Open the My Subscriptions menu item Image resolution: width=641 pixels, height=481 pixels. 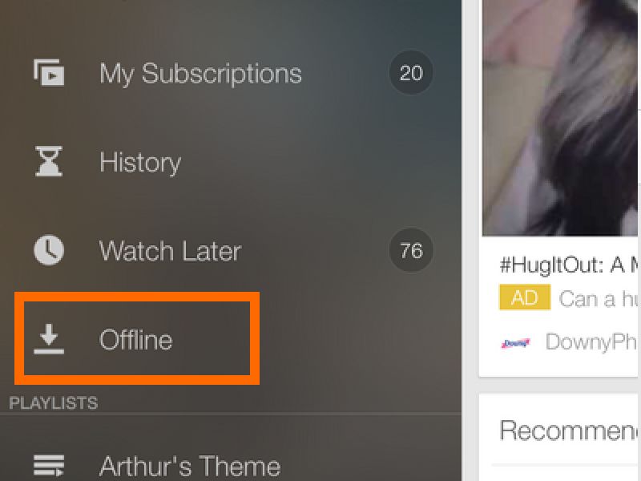tap(200, 74)
